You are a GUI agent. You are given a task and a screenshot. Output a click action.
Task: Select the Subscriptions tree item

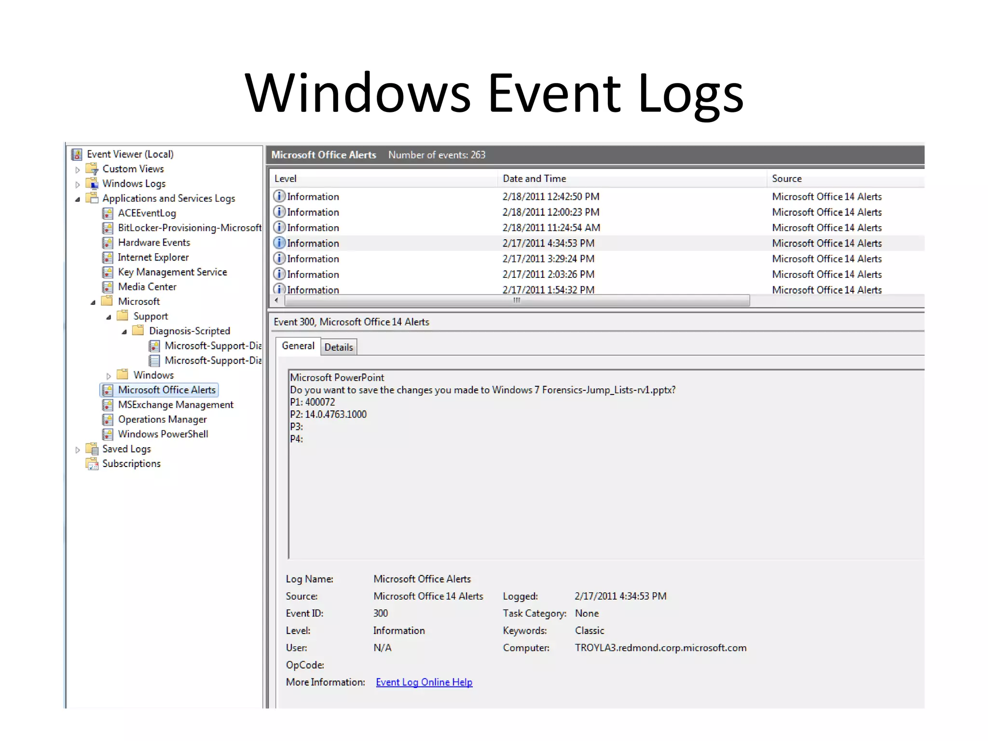pyautogui.click(x=131, y=464)
